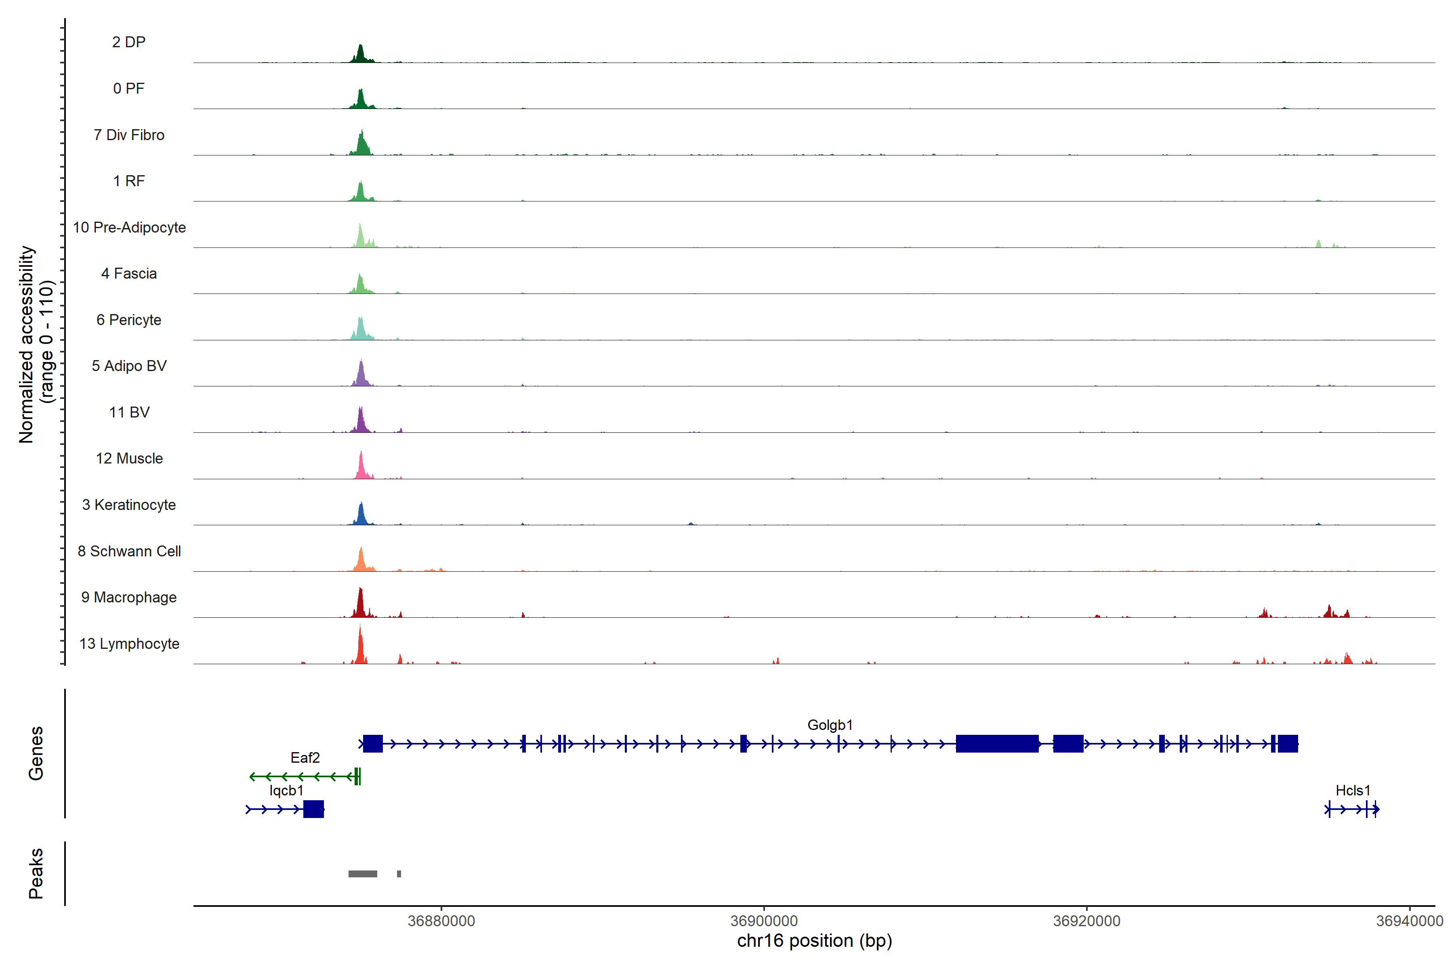Click the Eaf2 gene label
This screenshot has height=969, width=1454.
click(305, 758)
